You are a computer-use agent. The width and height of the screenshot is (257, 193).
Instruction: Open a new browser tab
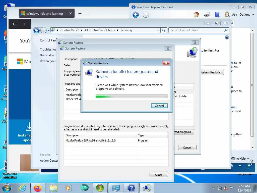(x=80, y=14)
